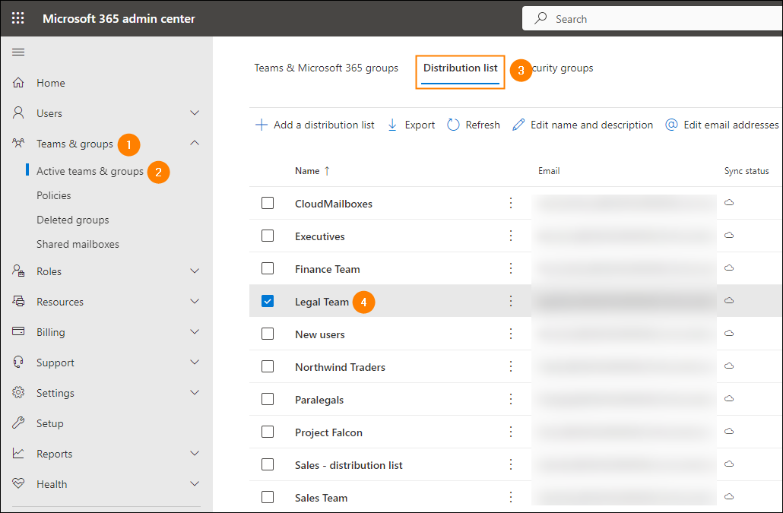Select the Distribution list tab

461,68
